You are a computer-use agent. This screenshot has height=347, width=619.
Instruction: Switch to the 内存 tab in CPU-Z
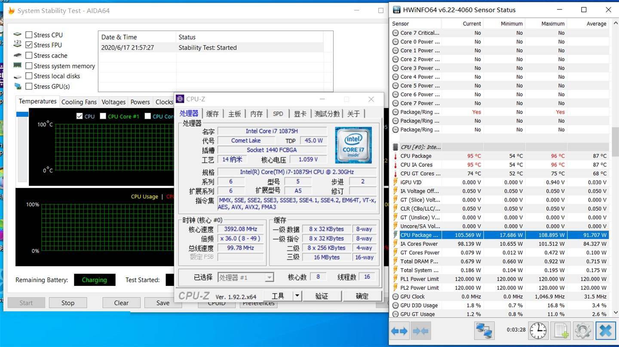[257, 114]
